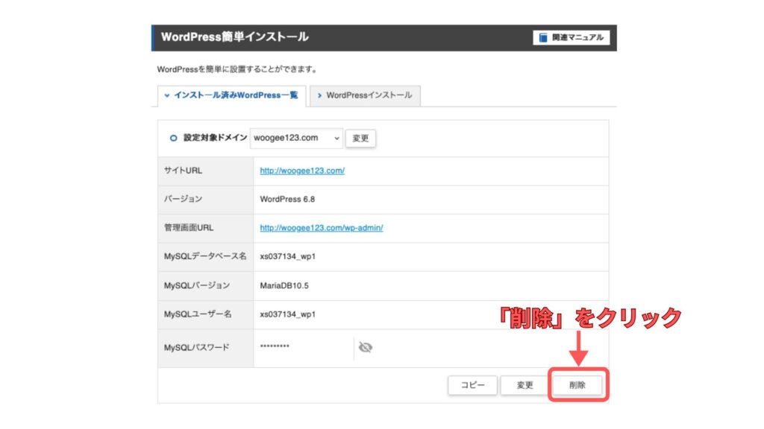Click the WordPress簡単インストール header title
The image size is (764, 429).
click(234, 37)
